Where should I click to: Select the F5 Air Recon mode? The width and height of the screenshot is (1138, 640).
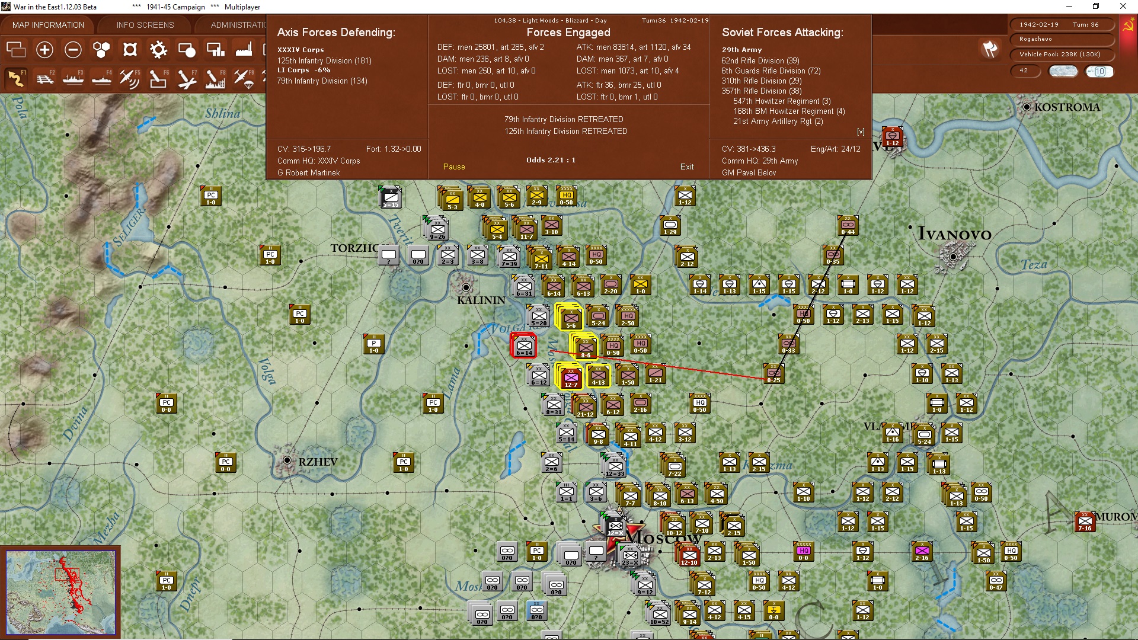point(130,78)
